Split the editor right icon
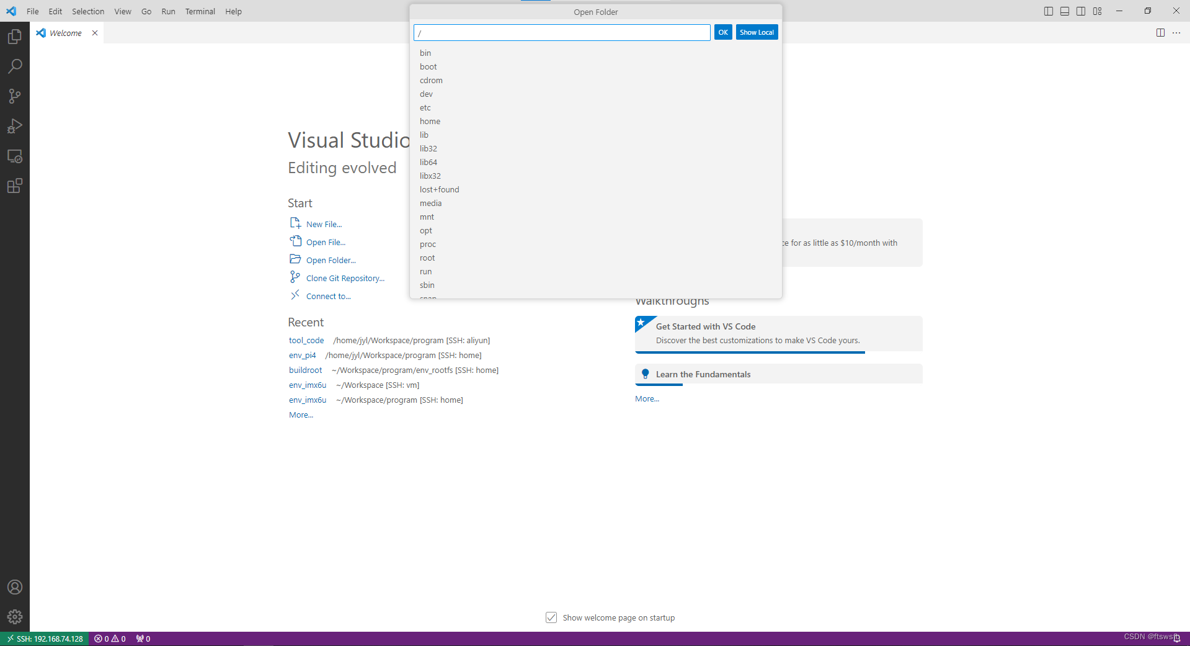1190x646 pixels. pyautogui.click(x=1160, y=33)
